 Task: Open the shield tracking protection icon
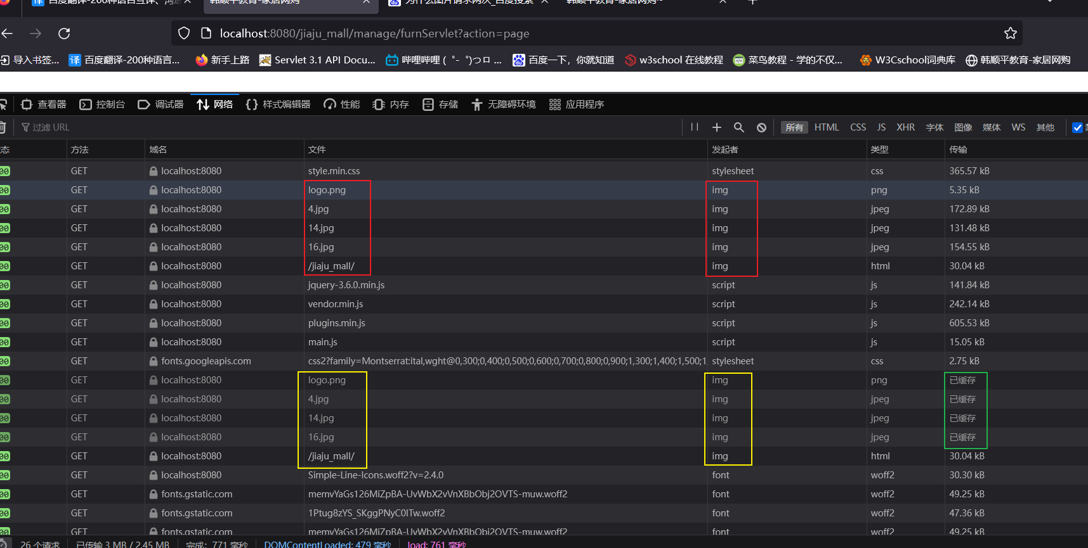pyautogui.click(x=184, y=34)
